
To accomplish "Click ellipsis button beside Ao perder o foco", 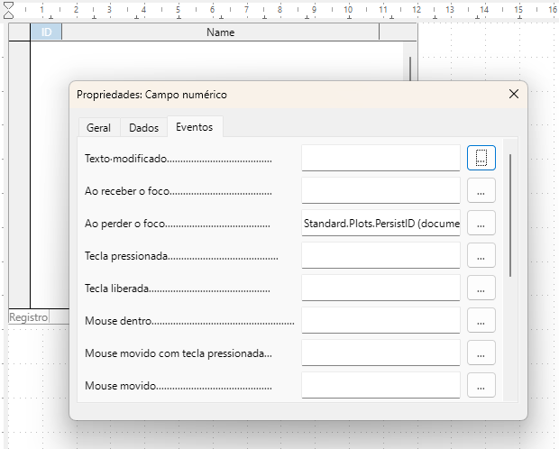I will coord(481,223).
